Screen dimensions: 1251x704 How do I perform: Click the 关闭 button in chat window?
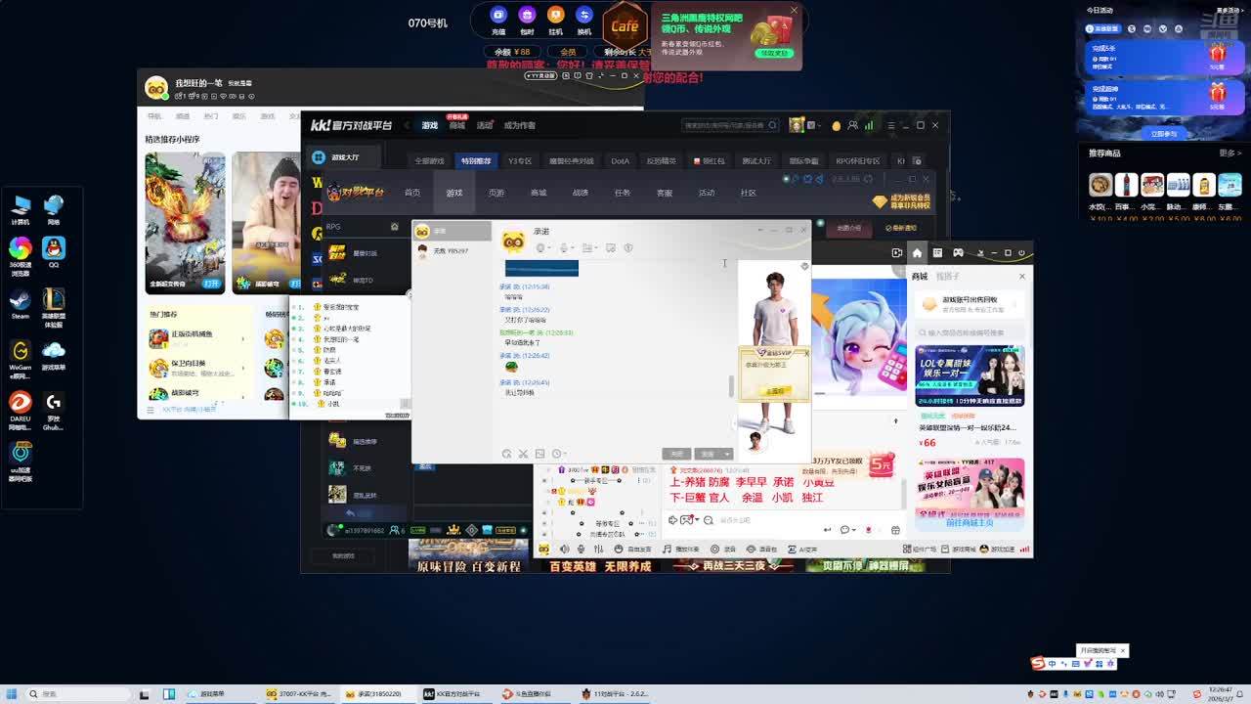(676, 454)
